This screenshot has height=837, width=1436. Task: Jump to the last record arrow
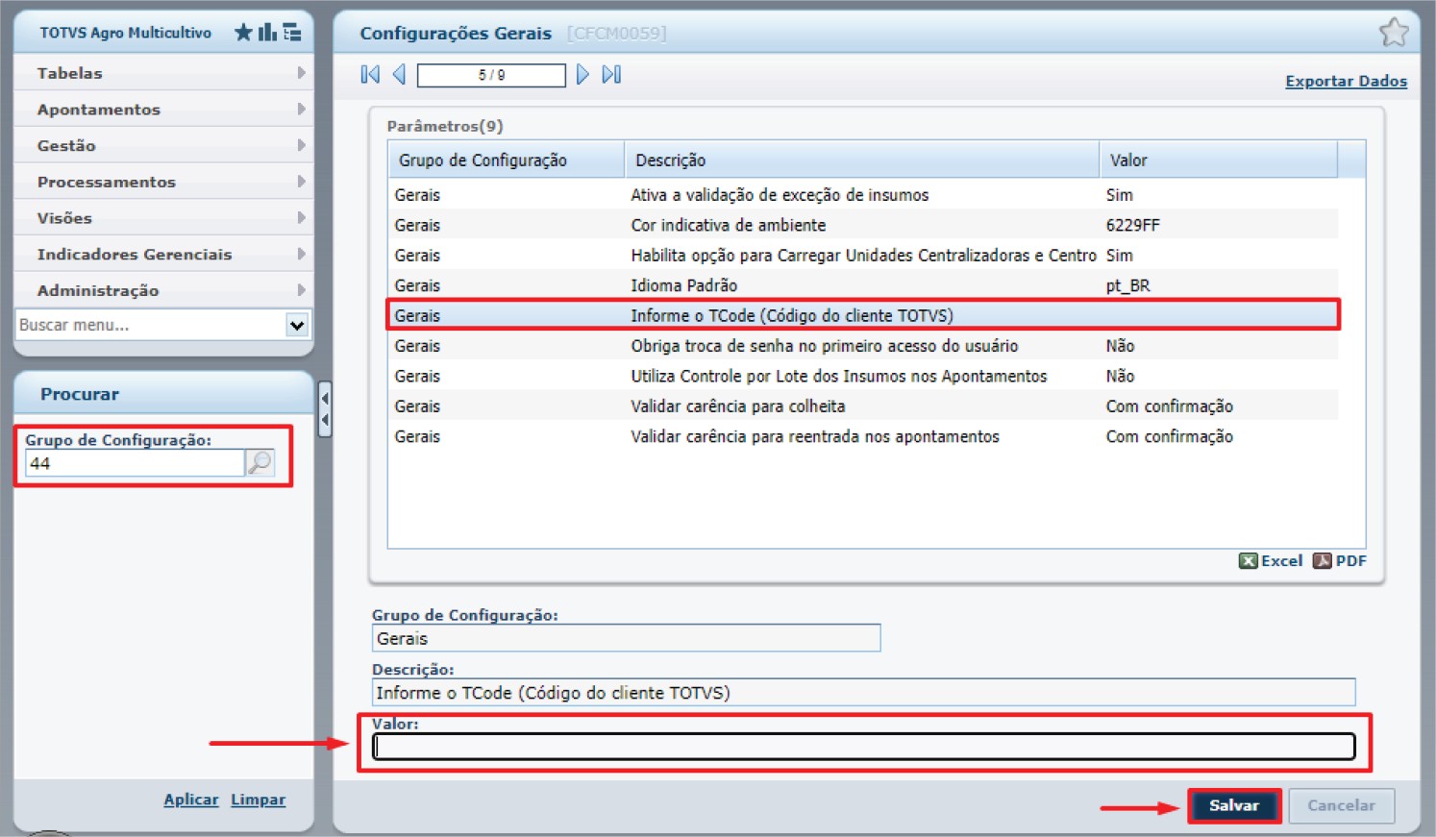[x=611, y=75]
